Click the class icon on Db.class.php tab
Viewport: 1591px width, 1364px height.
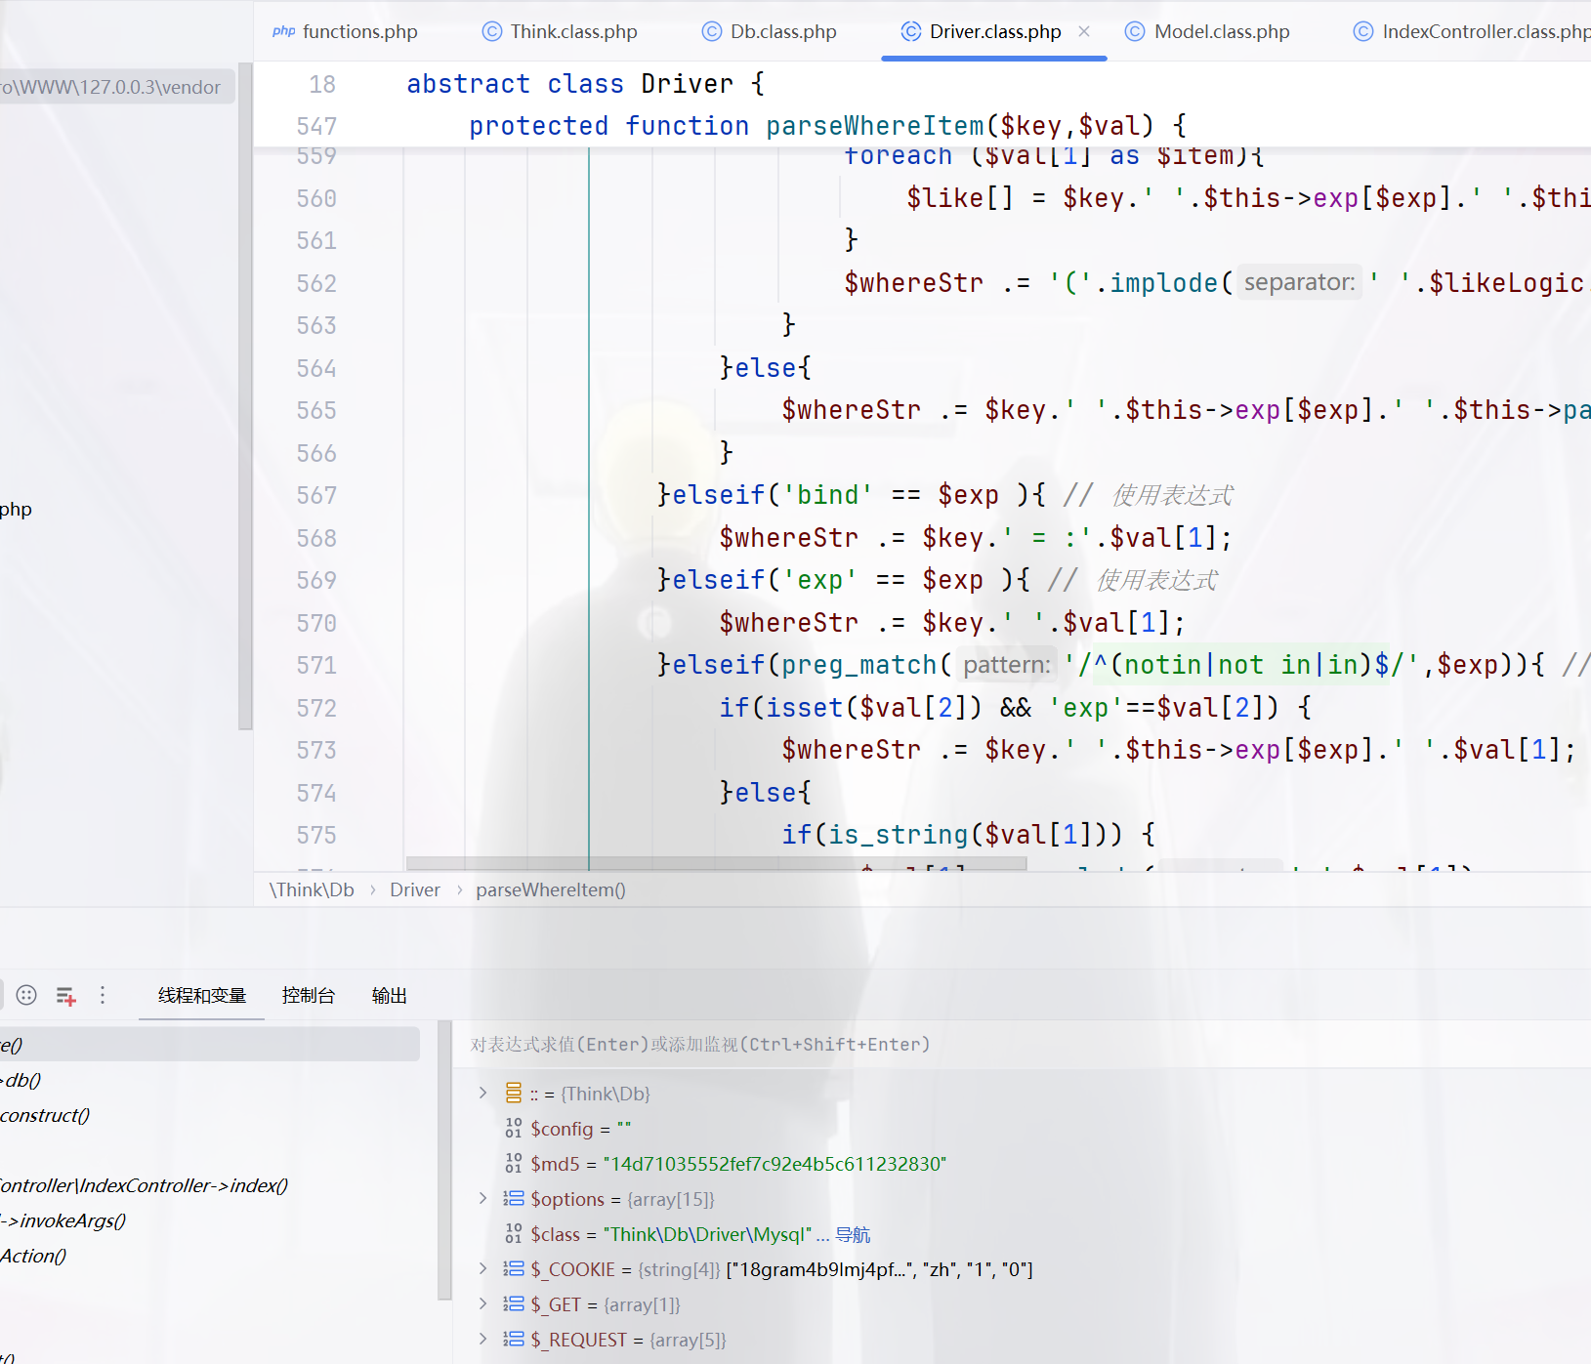click(x=712, y=31)
